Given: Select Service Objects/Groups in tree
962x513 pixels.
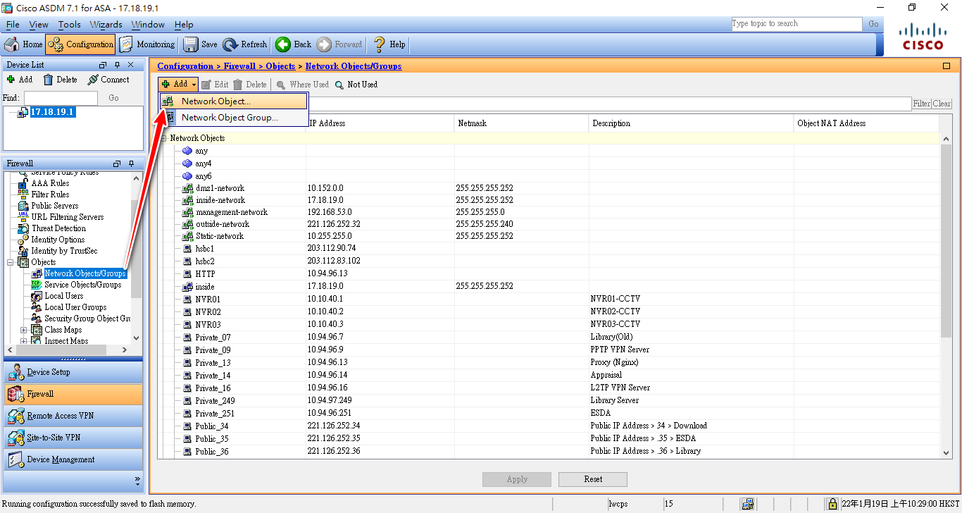Looking at the screenshot, I should pyautogui.click(x=82, y=285).
